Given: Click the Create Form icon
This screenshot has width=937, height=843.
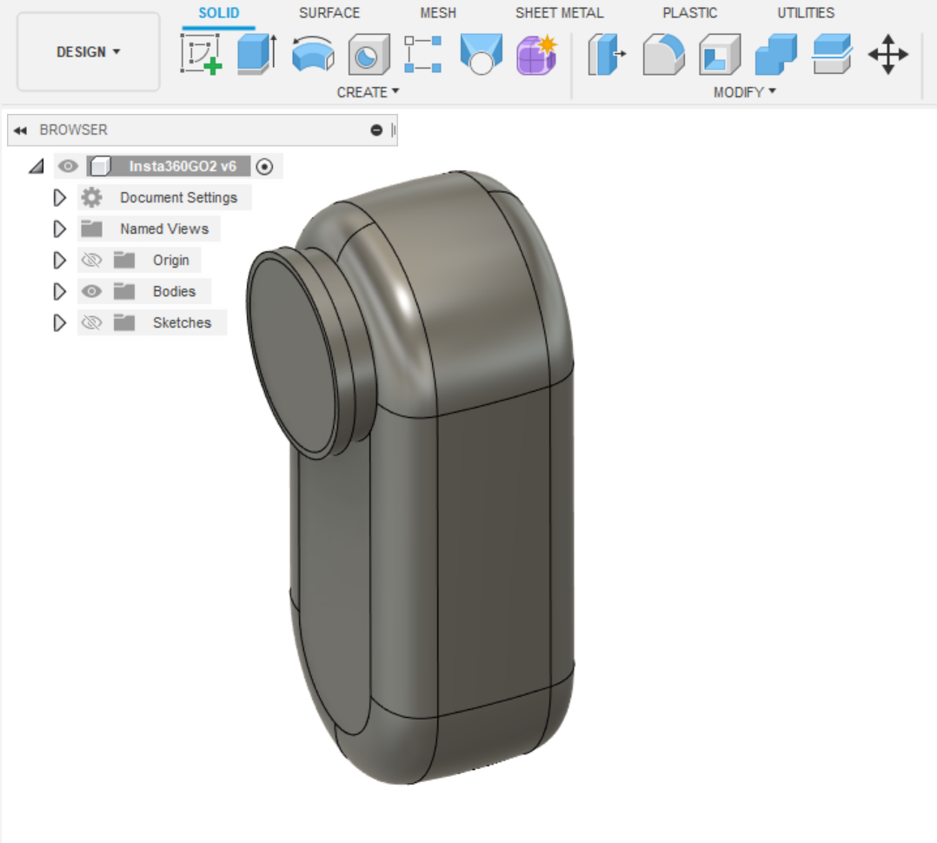Looking at the screenshot, I should pyautogui.click(x=536, y=55).
